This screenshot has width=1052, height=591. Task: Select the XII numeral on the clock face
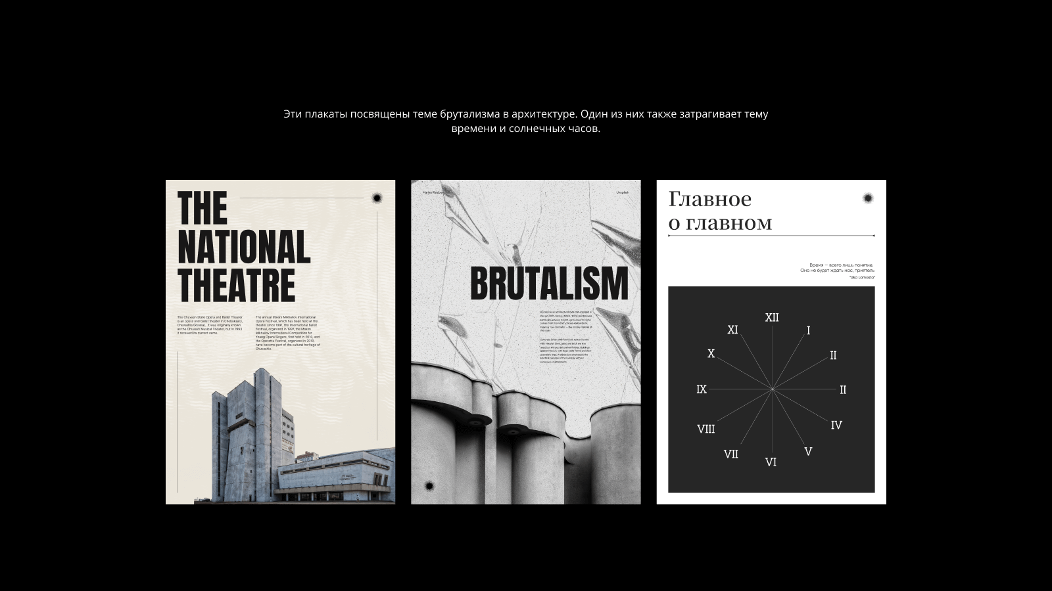772,318
